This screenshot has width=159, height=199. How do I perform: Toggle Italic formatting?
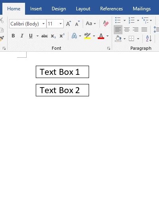click(22, 36)
